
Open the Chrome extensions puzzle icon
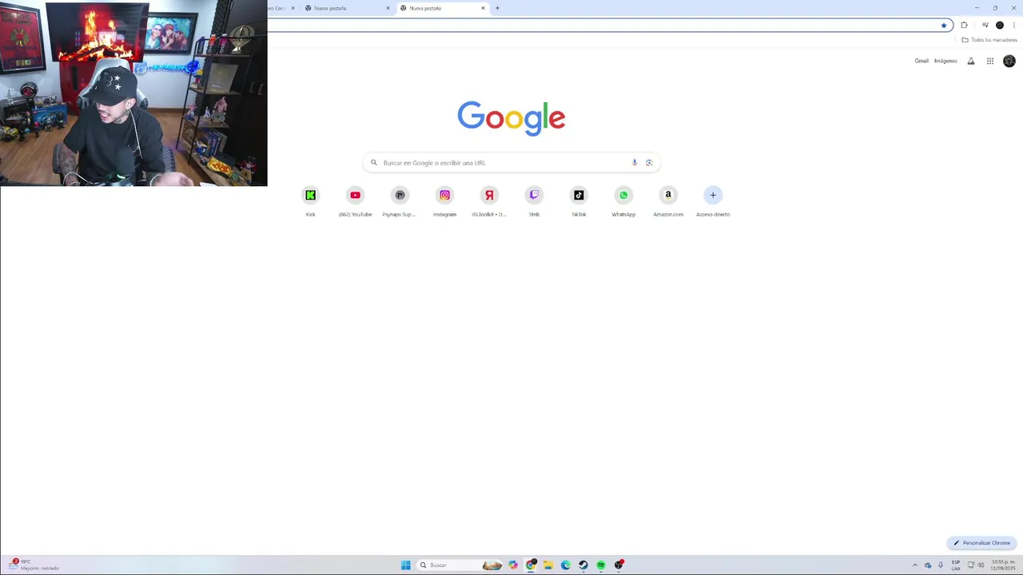click(x=964, y=26)
